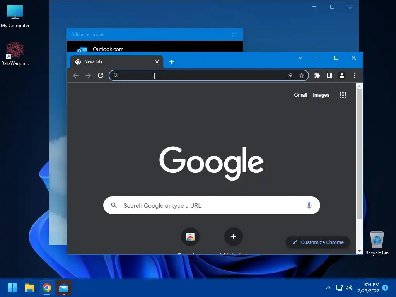Image resolution: width=396 pixels, height=297 pixels.
Task: Click the scrollbar up arrow in Chrome
Action: click(x=359, y=86)
